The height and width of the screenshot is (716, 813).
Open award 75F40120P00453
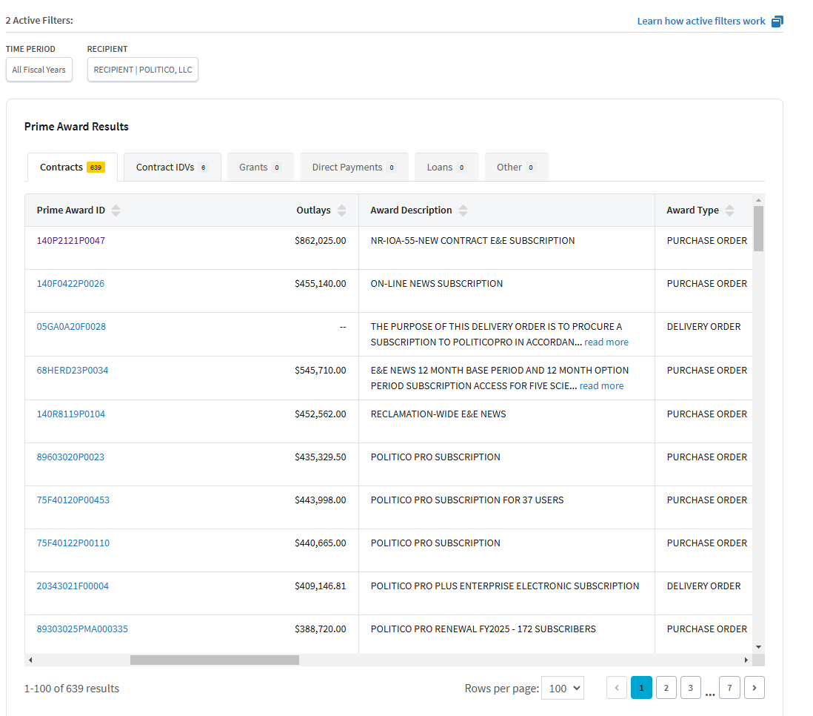pos(73,500)
